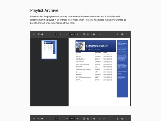The width and height of the screenshot is (161, 121).
Task: Open annotation draw tool in 02.pdf toolbar
Action: tap(94, 119)
